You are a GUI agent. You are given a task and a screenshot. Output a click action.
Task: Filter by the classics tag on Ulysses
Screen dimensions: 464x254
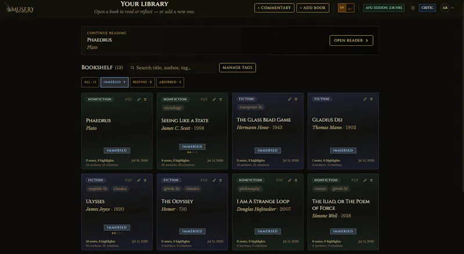tap(120, 188)
